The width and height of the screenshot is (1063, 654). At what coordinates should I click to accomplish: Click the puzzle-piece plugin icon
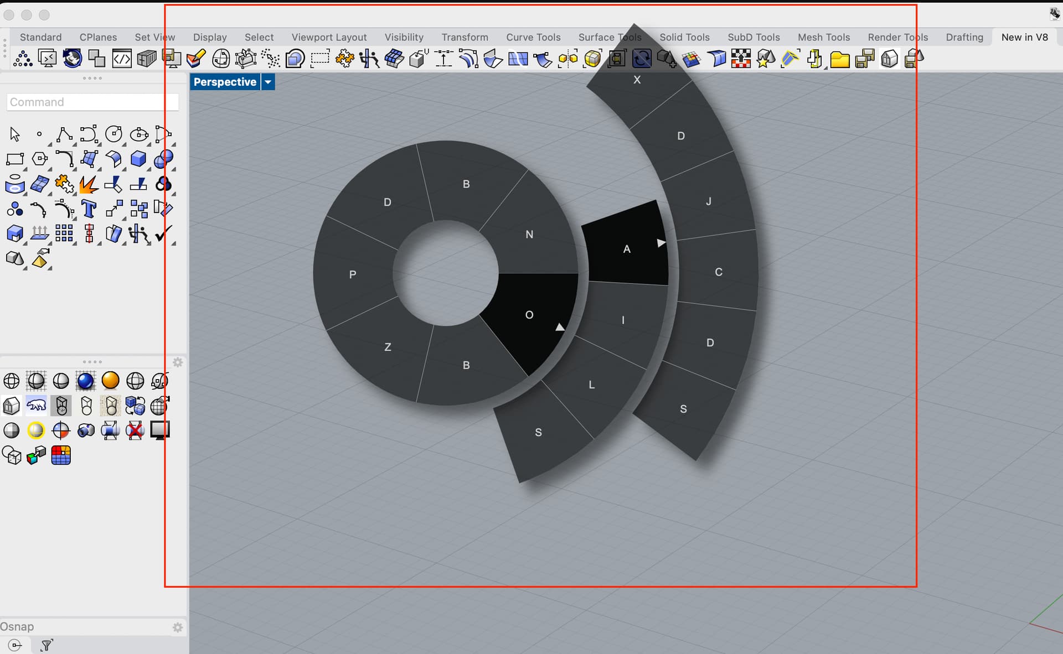pos(65,184)
